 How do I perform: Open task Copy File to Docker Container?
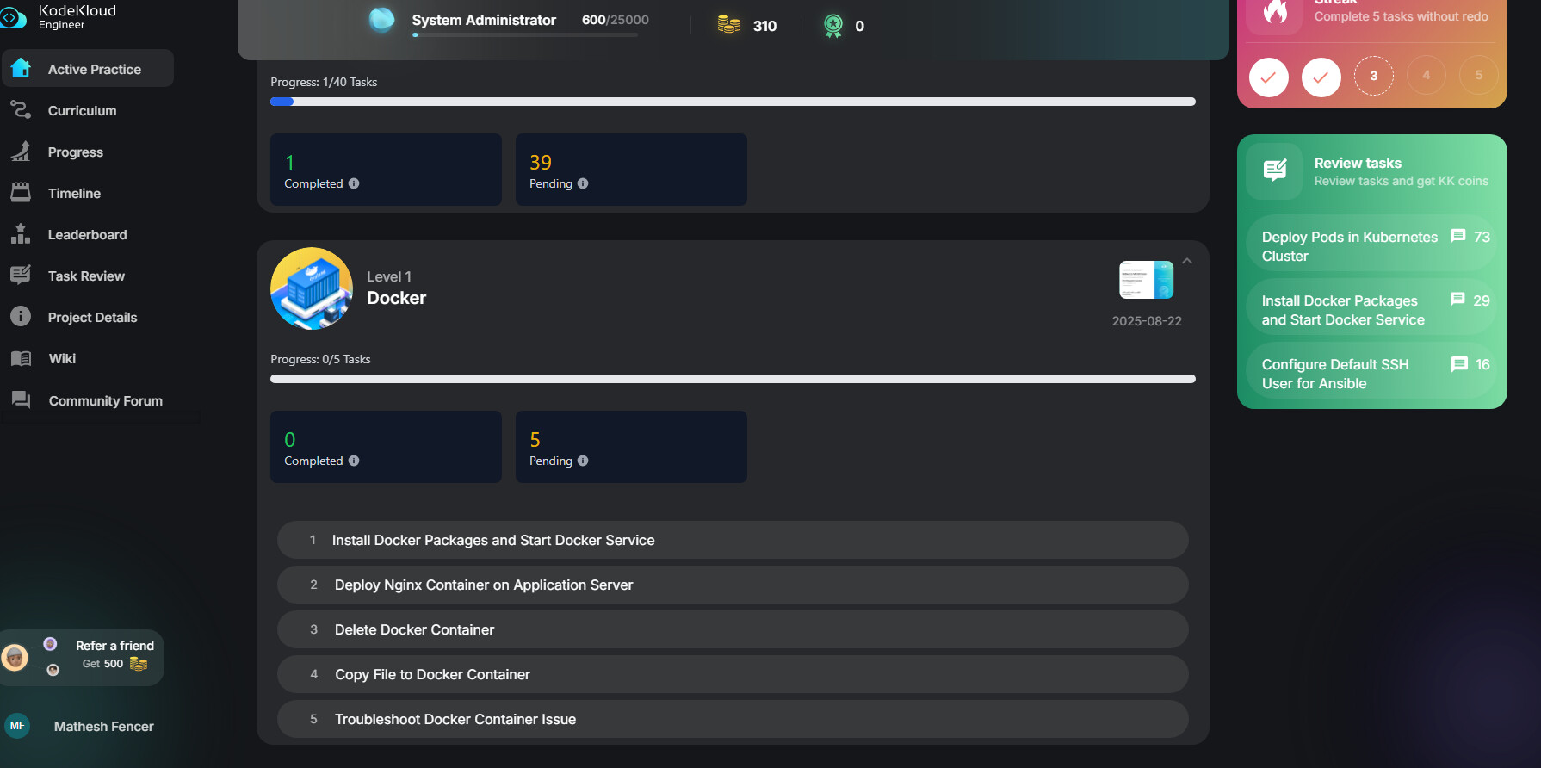pos(733,674)
